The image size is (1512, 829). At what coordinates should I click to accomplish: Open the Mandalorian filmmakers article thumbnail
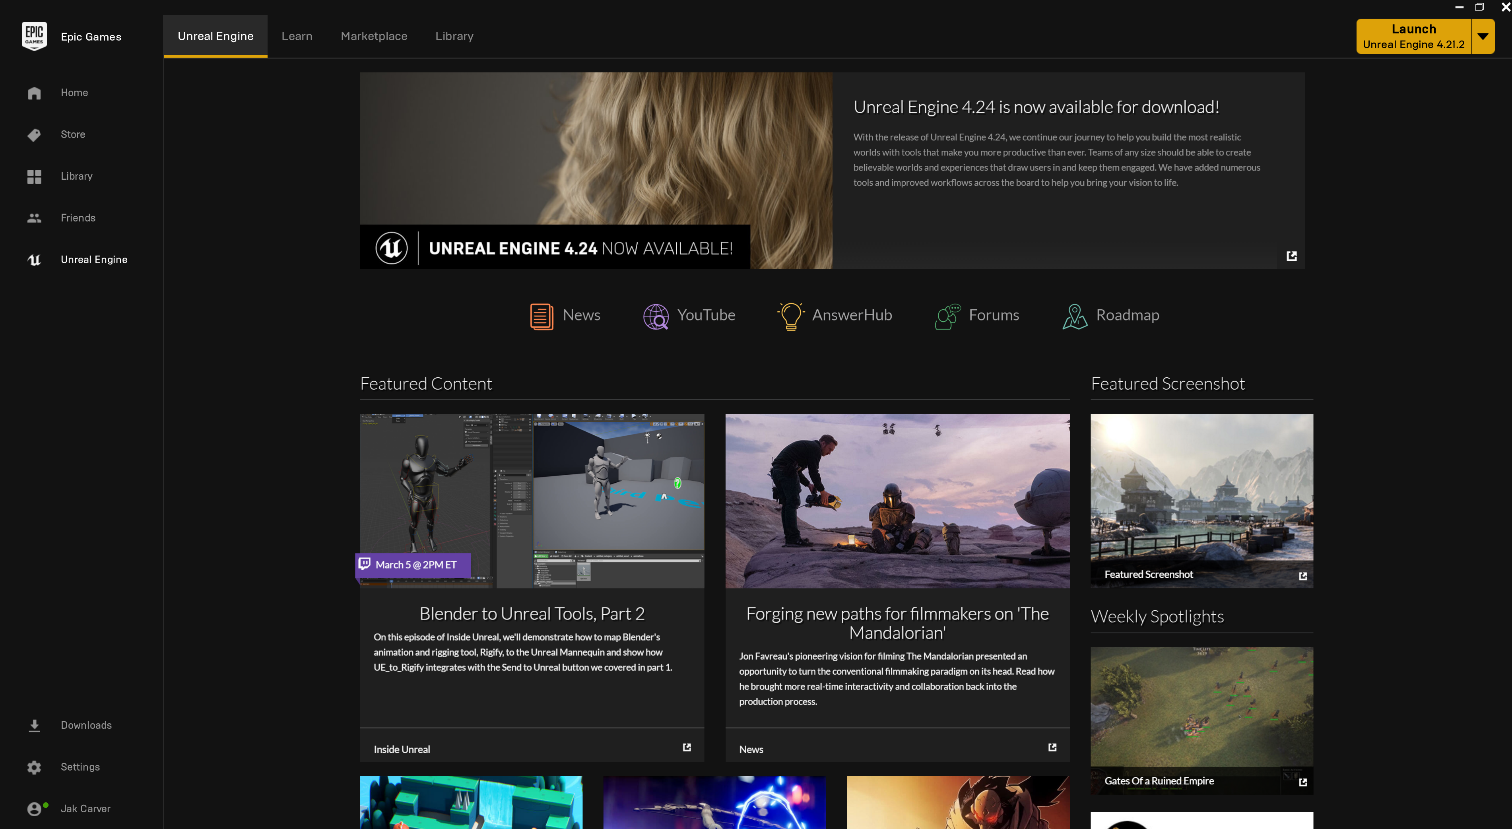897,501
